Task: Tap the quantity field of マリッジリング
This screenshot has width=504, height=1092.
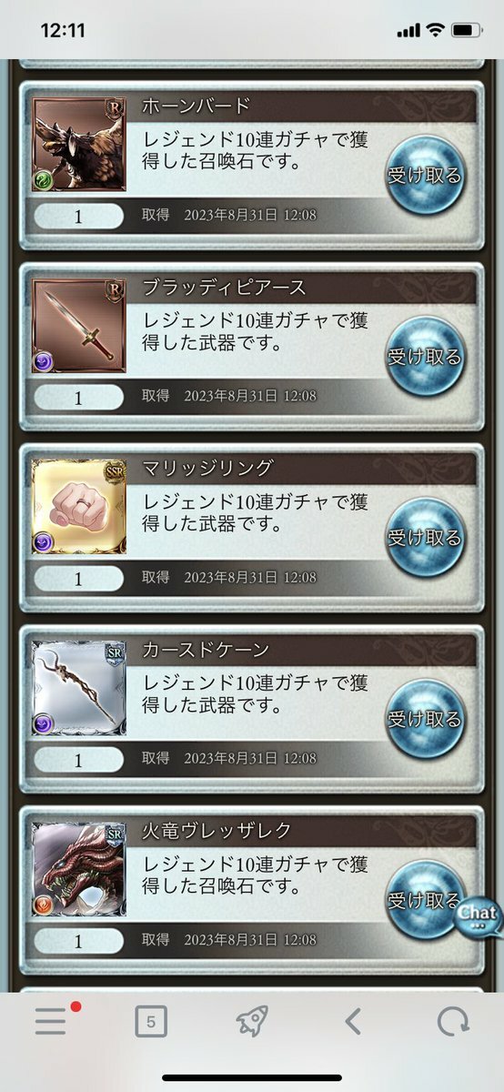Action: point(78,578)
